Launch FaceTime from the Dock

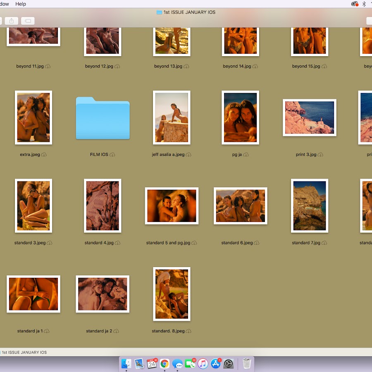point(190,364)
